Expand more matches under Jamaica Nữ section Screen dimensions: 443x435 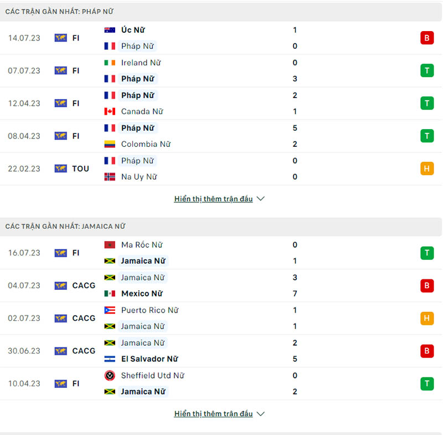click(x=219, y=414)
